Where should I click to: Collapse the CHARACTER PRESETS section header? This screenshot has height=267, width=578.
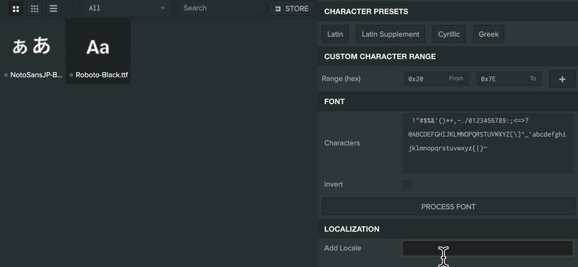pos(448,11)
